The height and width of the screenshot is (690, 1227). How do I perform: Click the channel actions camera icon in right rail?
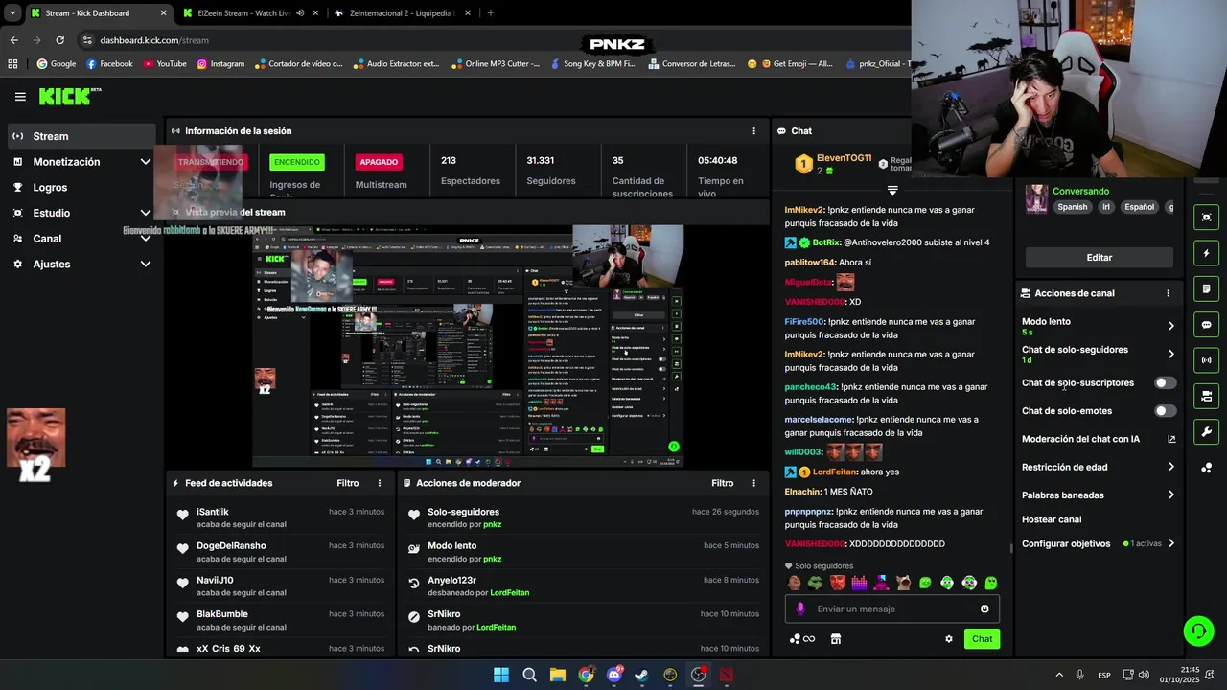pyautogui.click(x=1206, y=396)
